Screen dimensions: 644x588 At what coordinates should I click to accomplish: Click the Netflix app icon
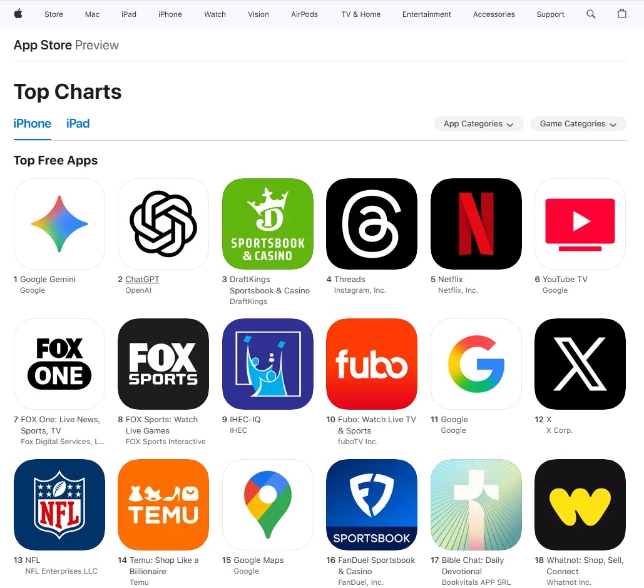tap(476, 224)
